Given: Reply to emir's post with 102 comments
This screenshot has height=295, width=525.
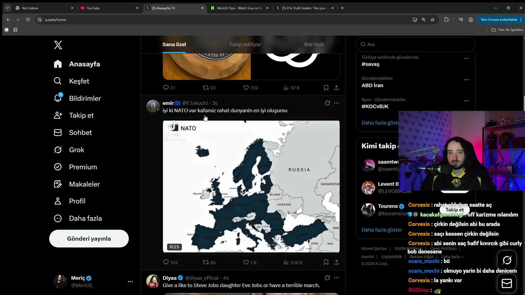Looking at the screenshot, I should [170, 262].
